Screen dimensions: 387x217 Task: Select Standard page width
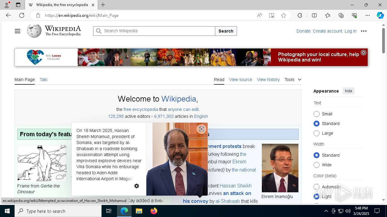(317, 155)
